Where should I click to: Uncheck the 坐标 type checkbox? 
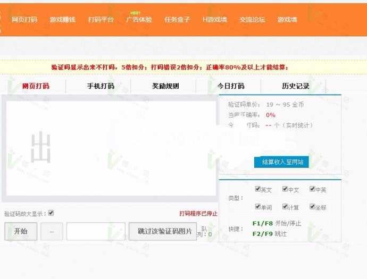pos(312,207)
